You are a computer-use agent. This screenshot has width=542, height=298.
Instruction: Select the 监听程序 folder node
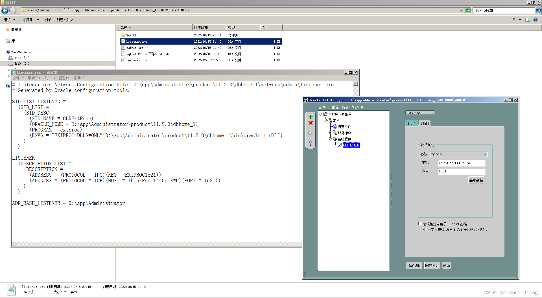tap(344, 139)
